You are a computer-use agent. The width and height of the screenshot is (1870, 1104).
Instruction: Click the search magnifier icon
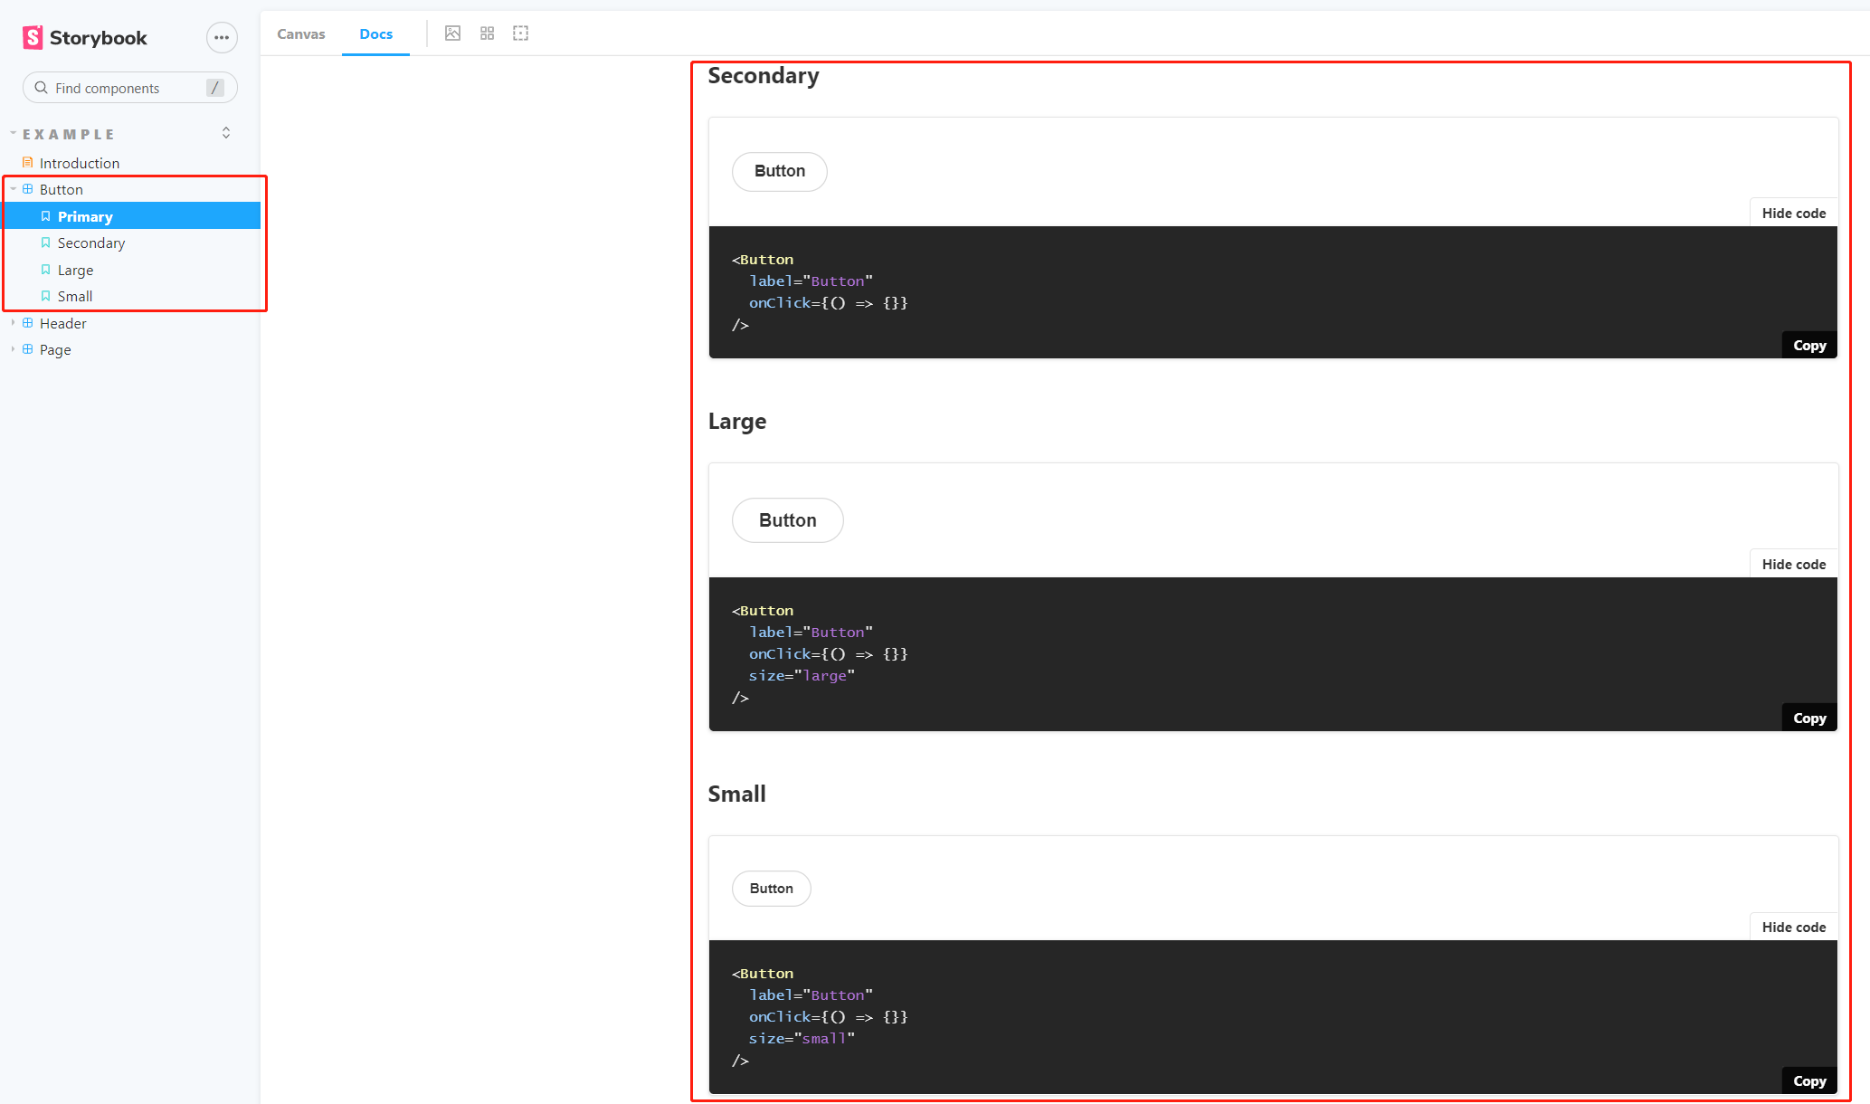tap(41, 88)
